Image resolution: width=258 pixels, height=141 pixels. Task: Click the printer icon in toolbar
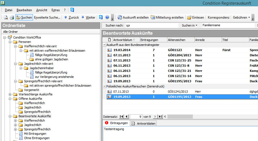point(12,17)
